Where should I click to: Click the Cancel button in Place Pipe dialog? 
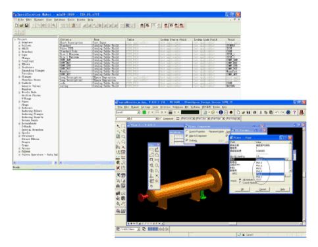click(x=263, y=189)
